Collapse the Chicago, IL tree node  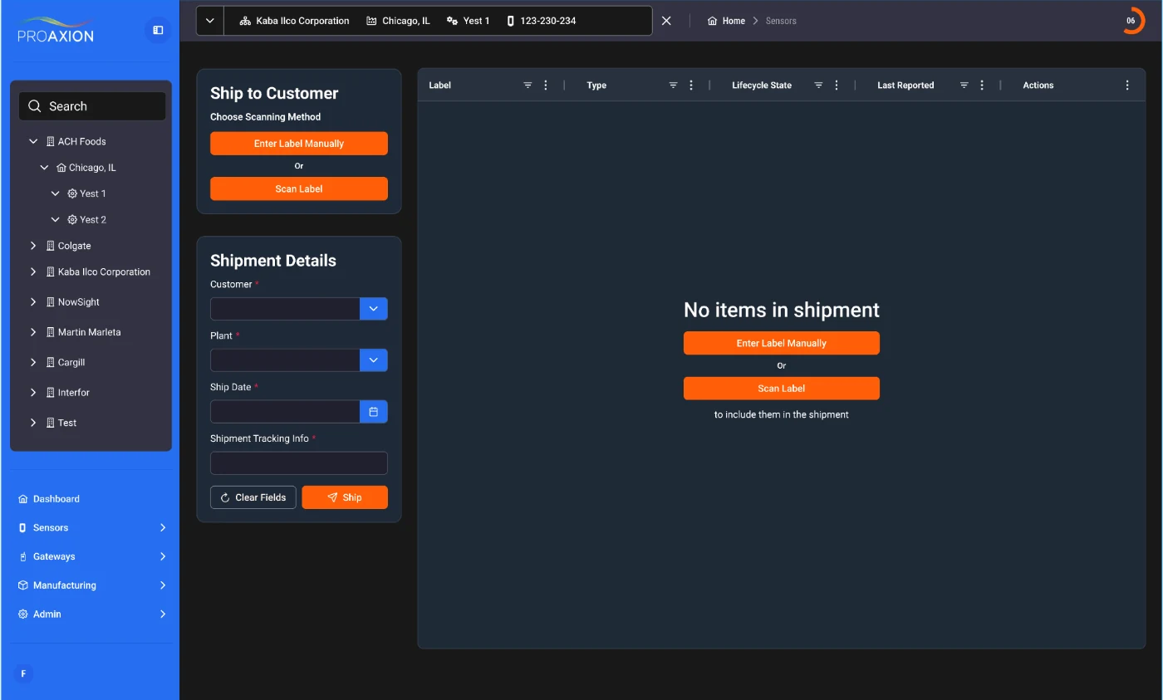44,168
